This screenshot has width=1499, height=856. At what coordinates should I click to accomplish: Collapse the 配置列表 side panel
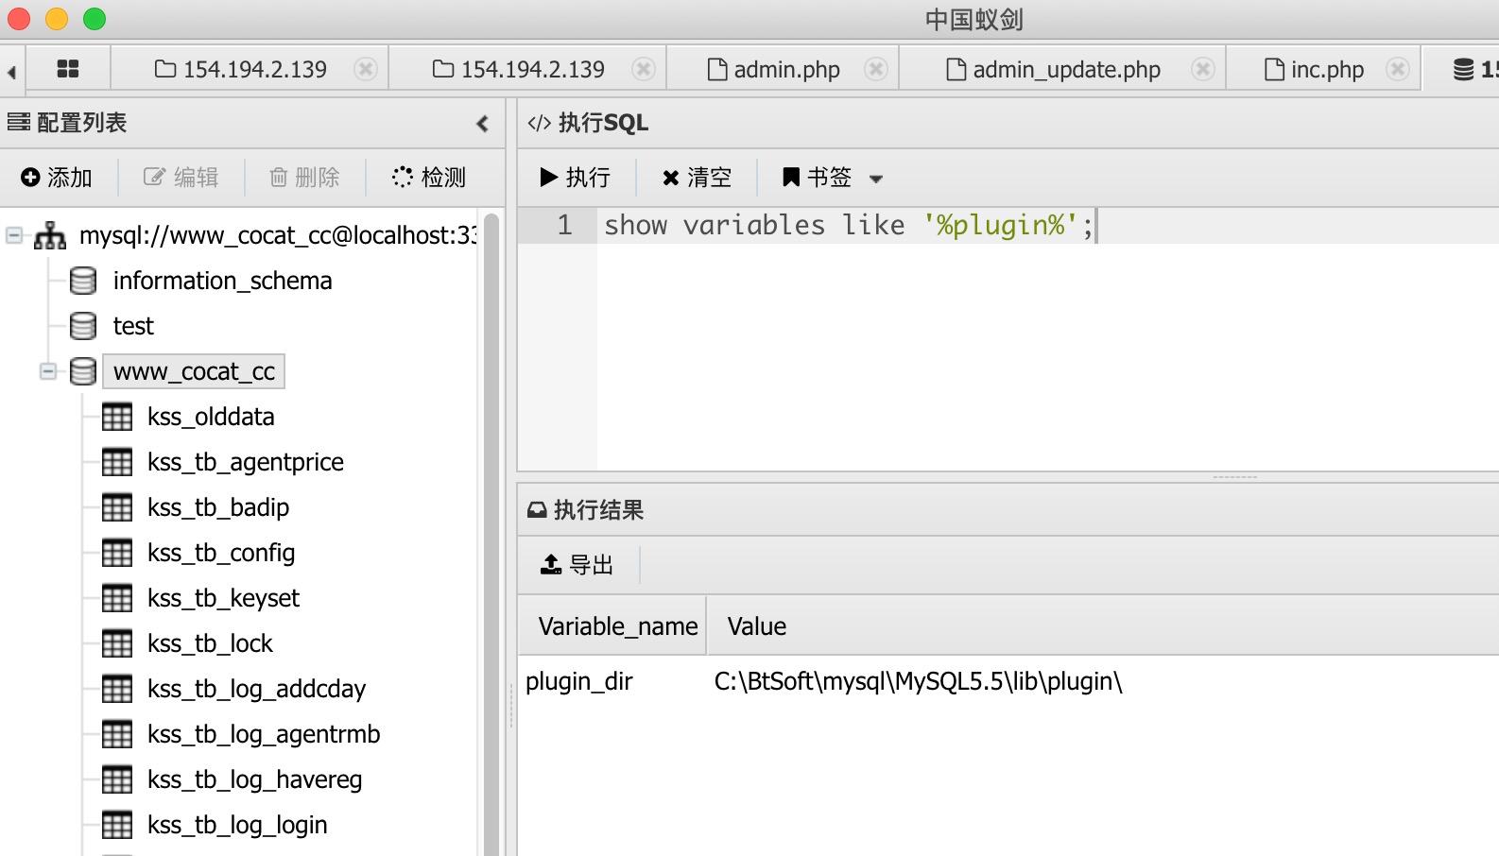(483, 124)
